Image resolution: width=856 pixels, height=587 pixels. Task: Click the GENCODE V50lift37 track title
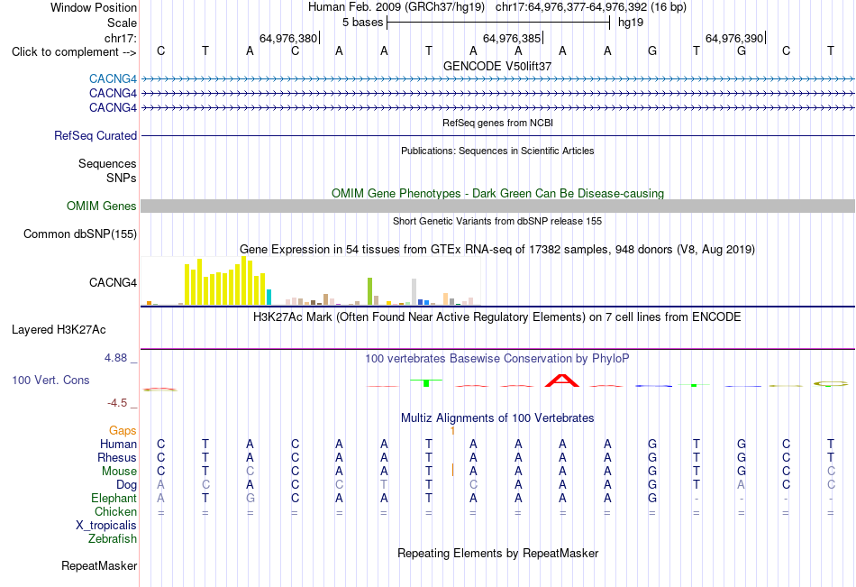497,66
